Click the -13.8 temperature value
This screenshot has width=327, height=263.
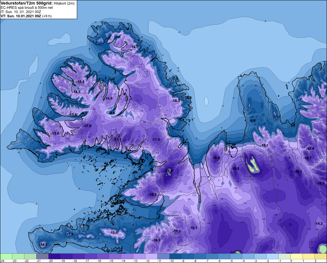pyautogui.click(x=73, y=115)
